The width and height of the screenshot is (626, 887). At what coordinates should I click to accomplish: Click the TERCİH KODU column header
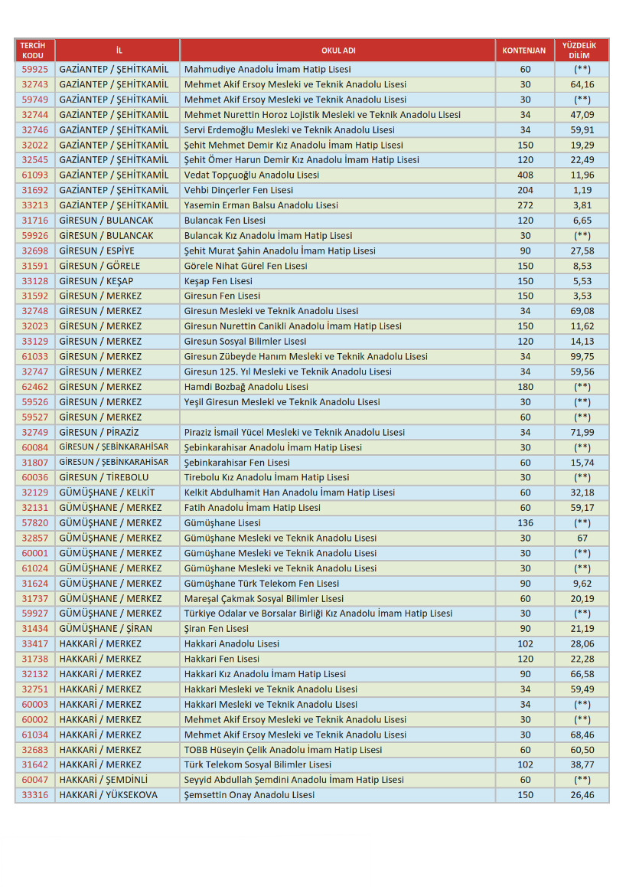click(33, 51)
